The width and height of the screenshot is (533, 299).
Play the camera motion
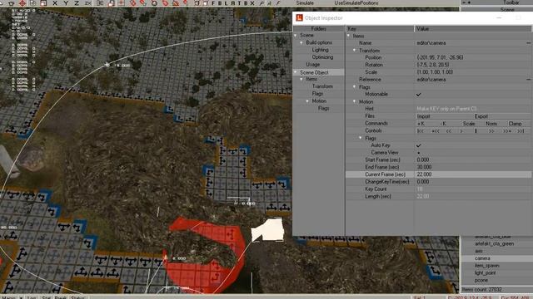(461, 131)
